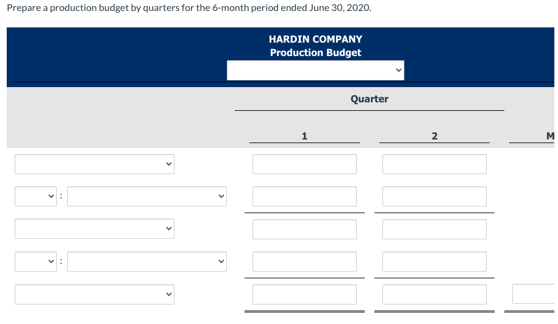The width and height of the screenshot is (558, 324).
Task: Click the fifth row Quarter 2 input field
Action: (434, 294)
